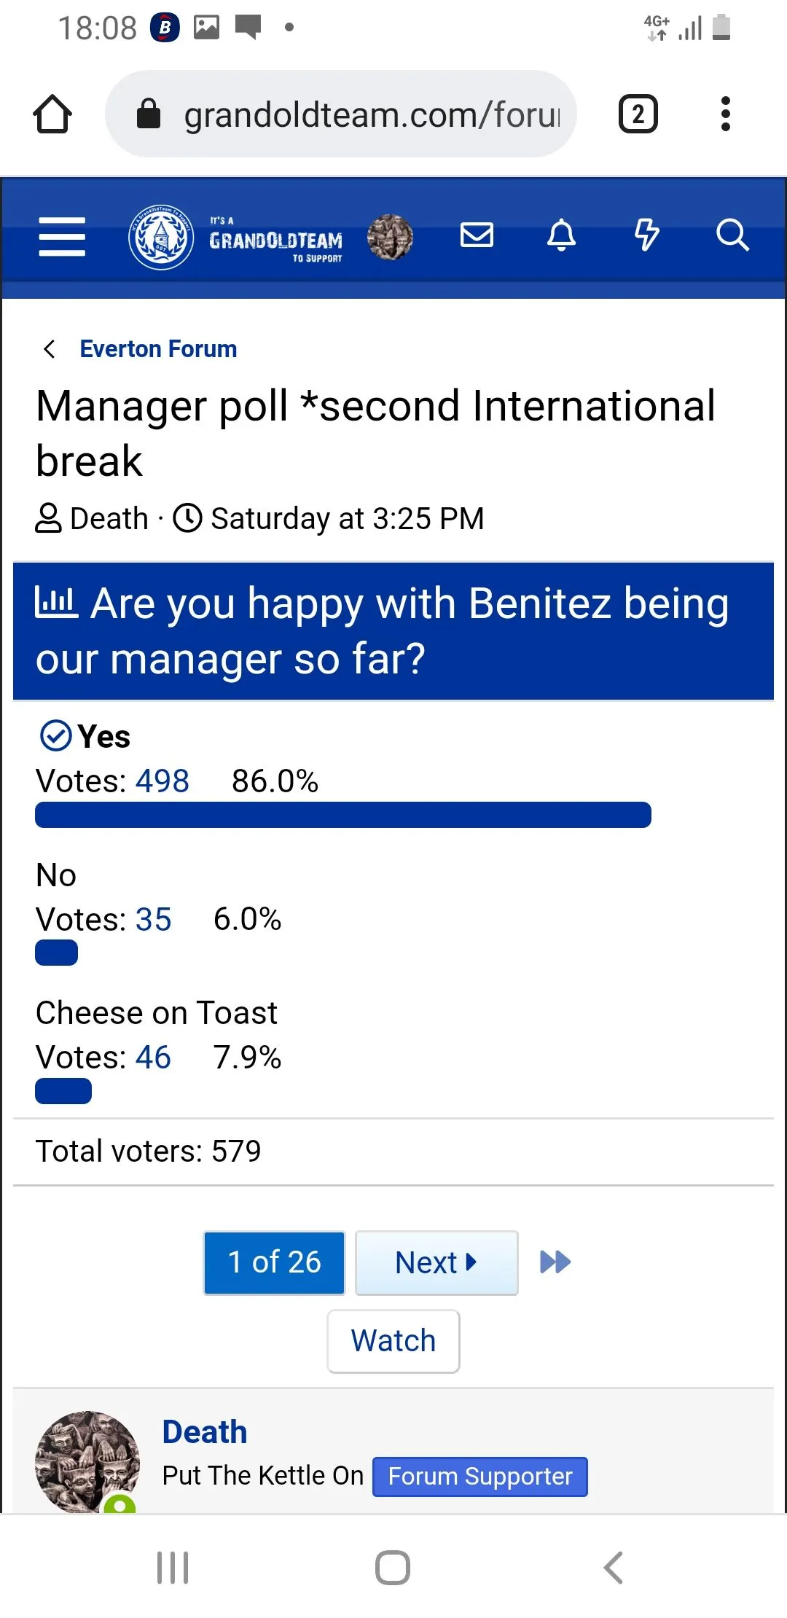Viewport: 787px width, 1618px height.
Task: Tap the GrandOldTeam crest logo
Action: coord(161,237)
